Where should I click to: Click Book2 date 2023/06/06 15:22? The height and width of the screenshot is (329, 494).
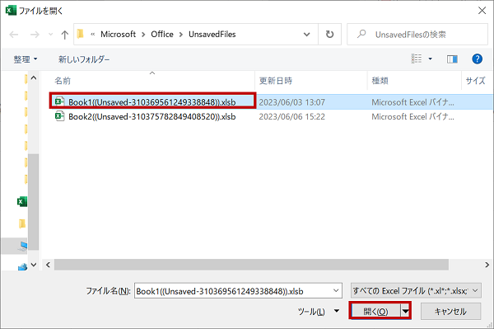tap(291, 117)
